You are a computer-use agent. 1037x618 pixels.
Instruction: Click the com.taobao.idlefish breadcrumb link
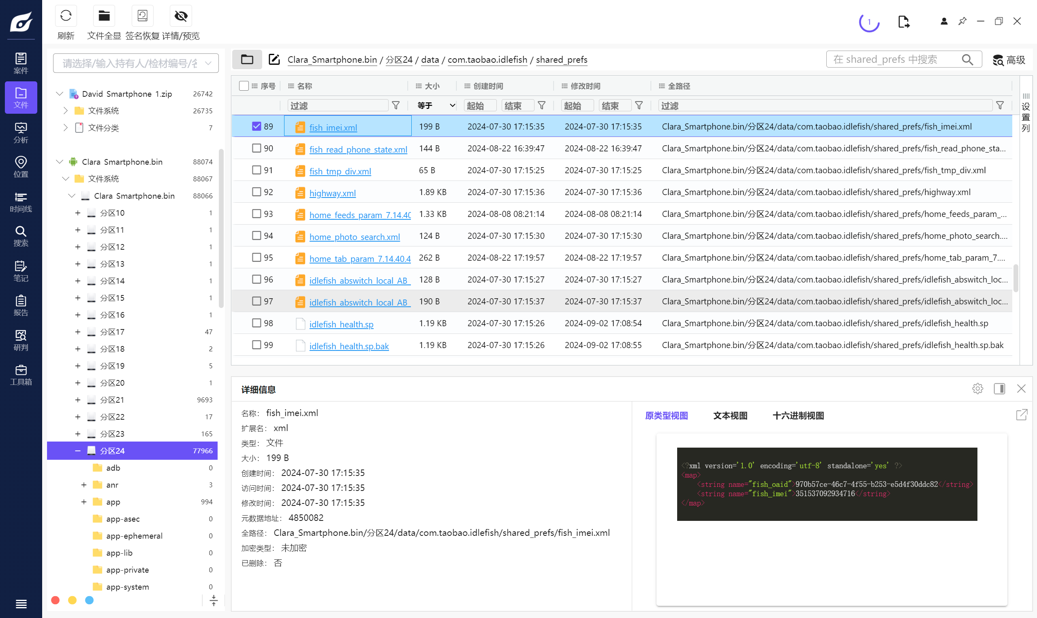[x=487, y=59]
